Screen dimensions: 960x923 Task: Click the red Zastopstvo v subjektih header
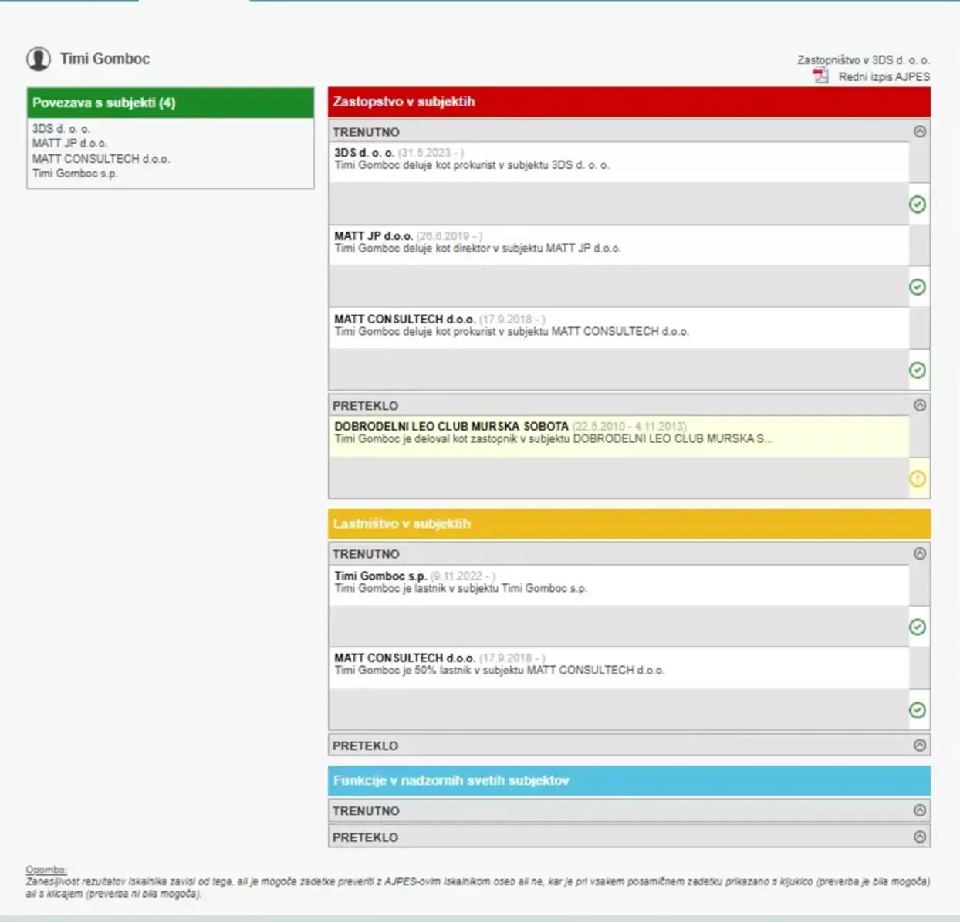(628, 102)
